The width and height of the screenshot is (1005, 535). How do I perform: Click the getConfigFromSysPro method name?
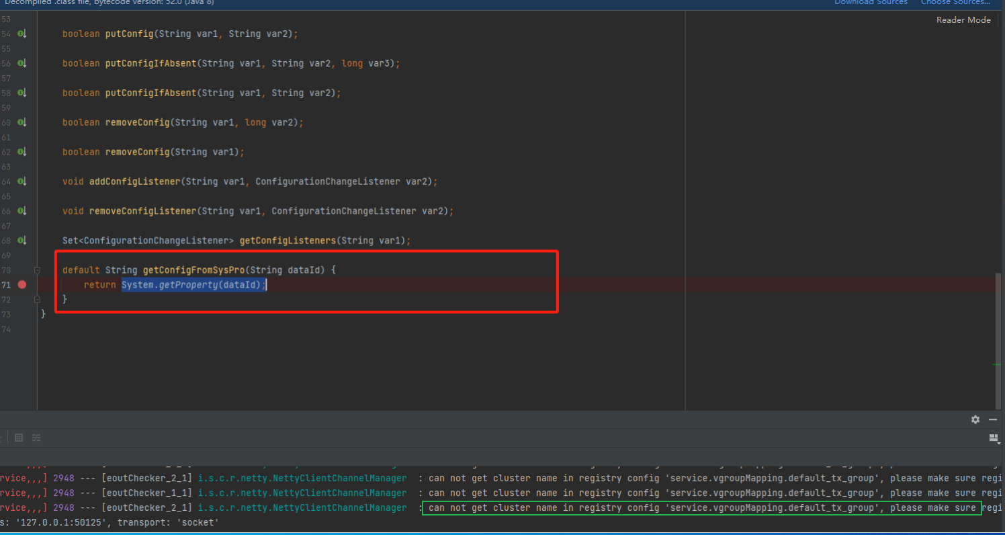point(193,270)
